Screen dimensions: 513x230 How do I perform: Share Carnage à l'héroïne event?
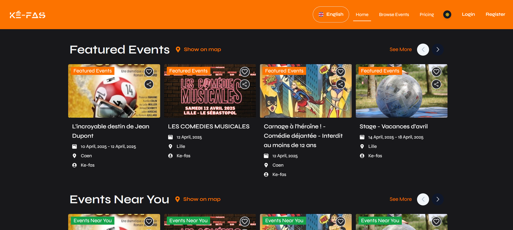point(340,84)
